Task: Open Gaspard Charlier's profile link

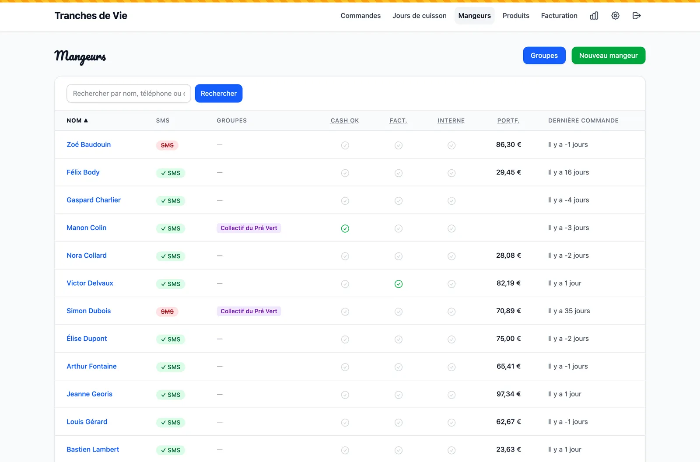Action: click(94, 200)
